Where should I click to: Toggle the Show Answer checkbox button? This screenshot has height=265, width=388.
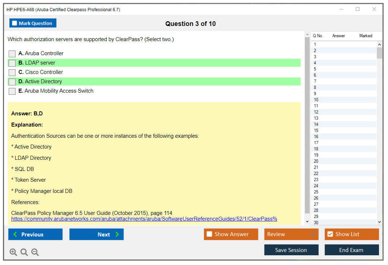pyautogui.click(x=231, y=234)
